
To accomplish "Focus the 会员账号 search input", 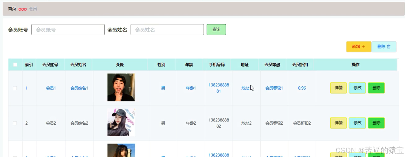I will click(68, 29).
